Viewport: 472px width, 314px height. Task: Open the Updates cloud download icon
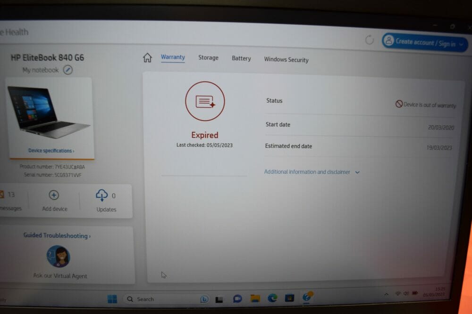click(101, 195)
